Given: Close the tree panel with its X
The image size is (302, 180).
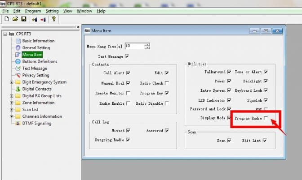Looking at the screenshot, I should pyautogui.click(x=78, y=27).
